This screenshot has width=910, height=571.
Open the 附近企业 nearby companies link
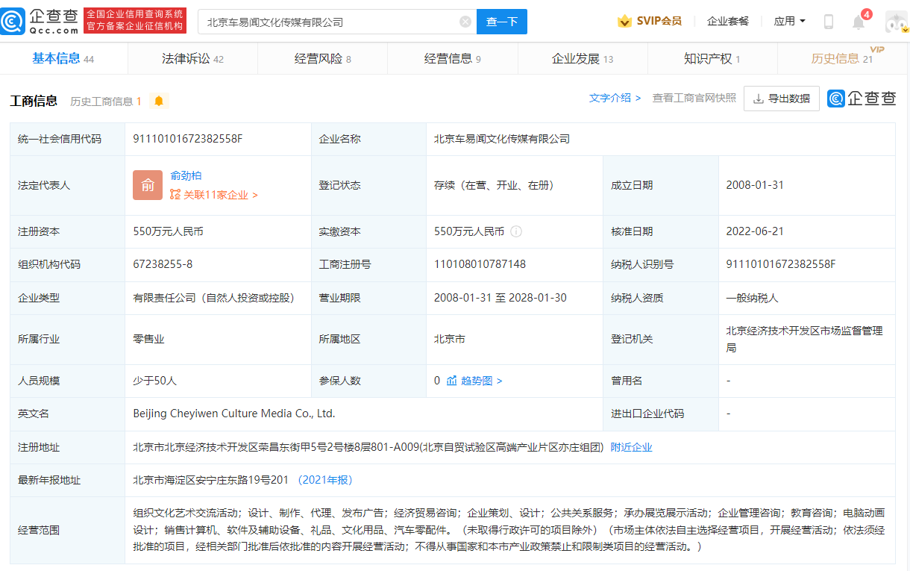631,447
